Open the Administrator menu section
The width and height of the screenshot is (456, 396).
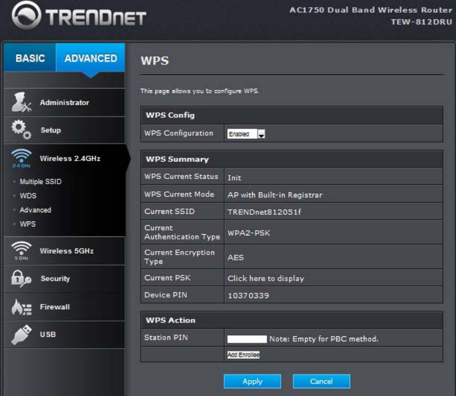pyautogui.click(x=64, y=103)
